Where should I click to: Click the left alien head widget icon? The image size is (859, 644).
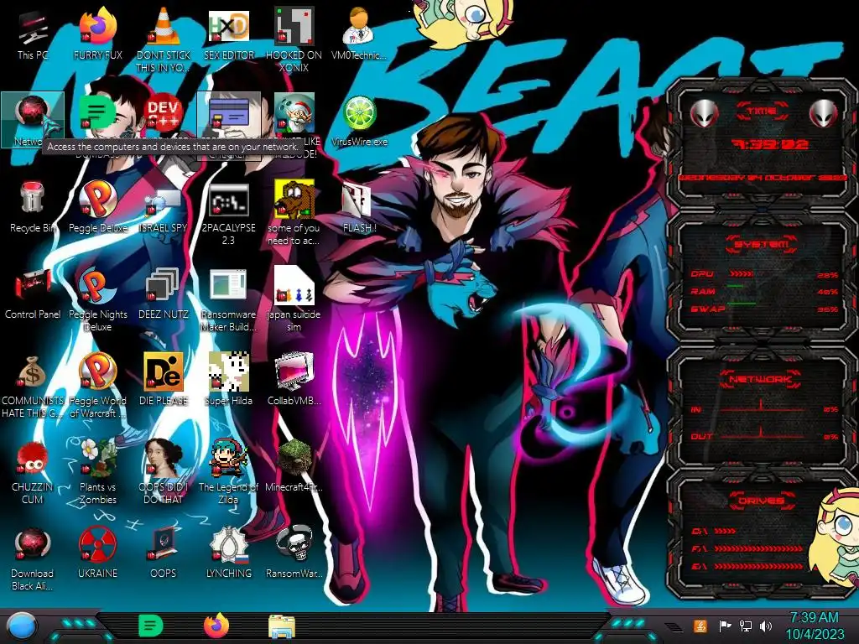(x=704, y=113)
